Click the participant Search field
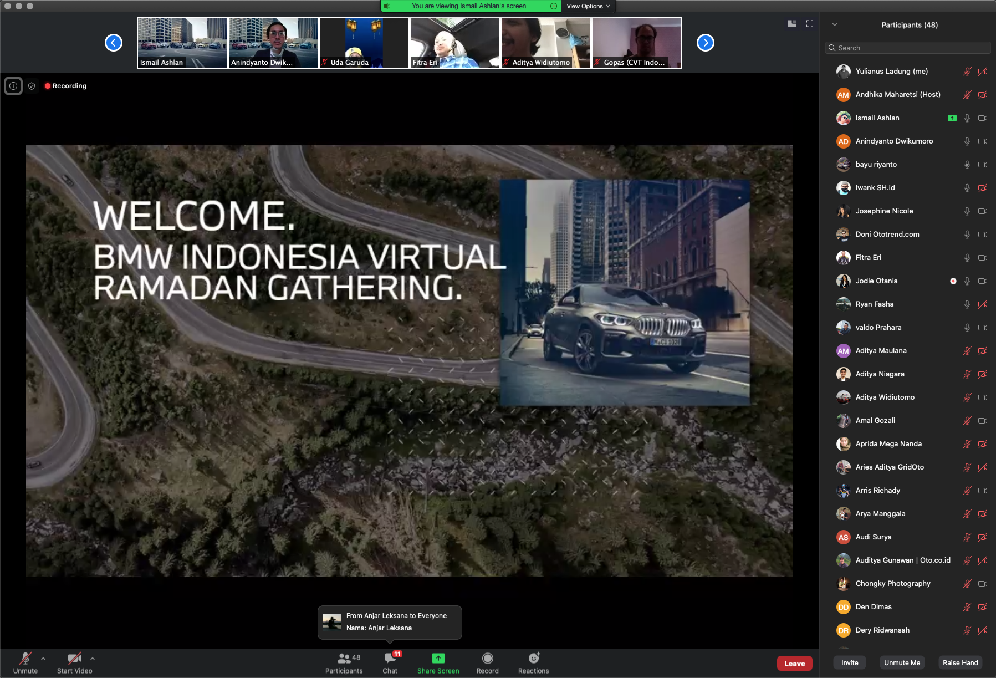The width and height of the screenshot is (996, 678). [909, 48]
